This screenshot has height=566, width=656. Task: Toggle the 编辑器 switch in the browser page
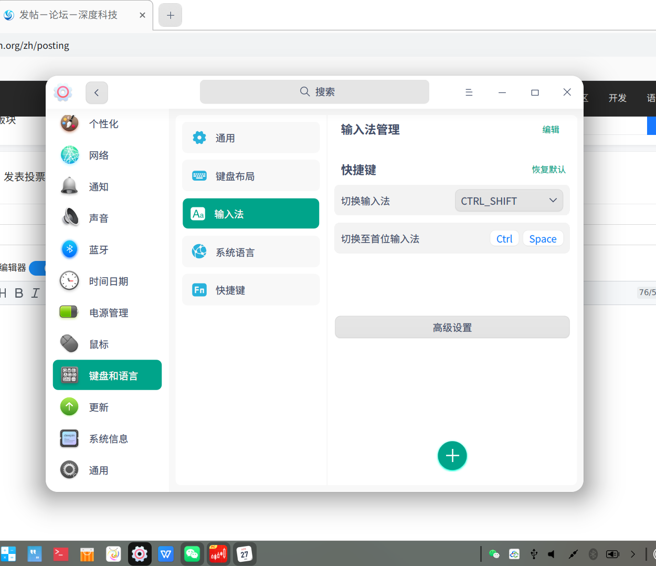[38, 268]
